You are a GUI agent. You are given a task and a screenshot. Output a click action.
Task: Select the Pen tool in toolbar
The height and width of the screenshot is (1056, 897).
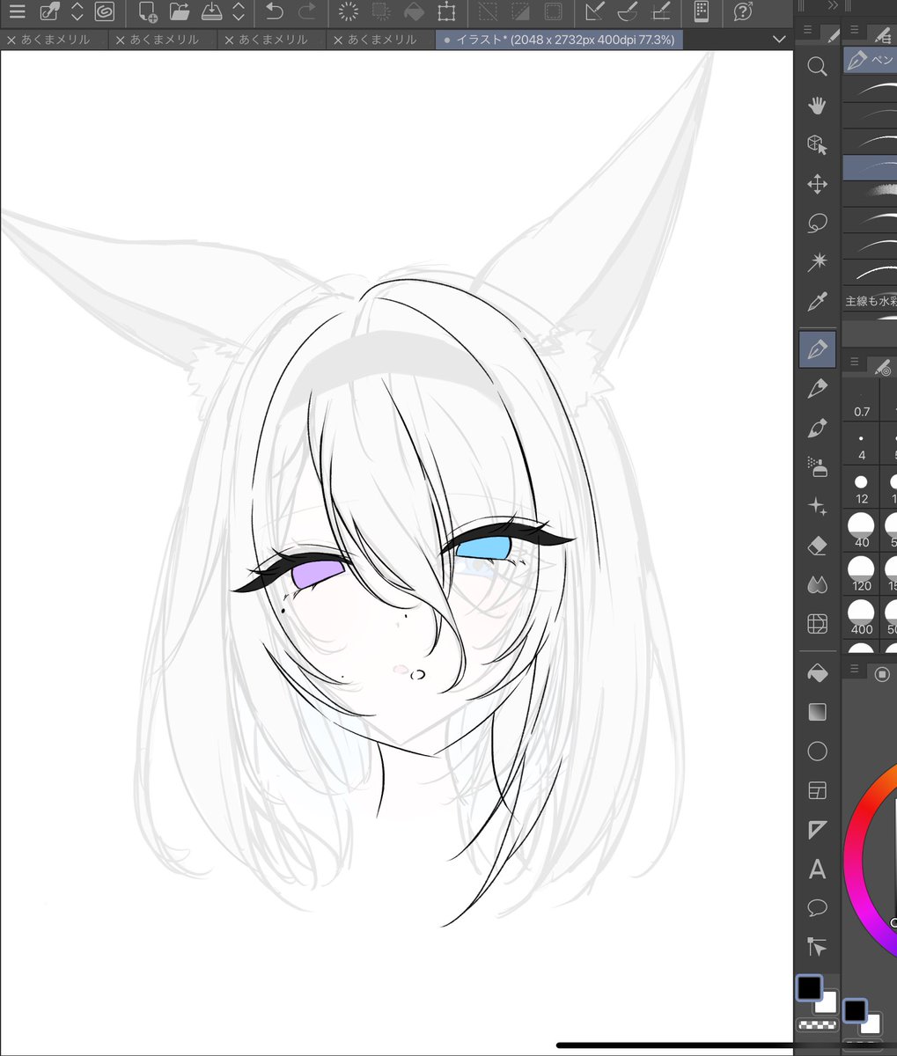click(817, 349)
